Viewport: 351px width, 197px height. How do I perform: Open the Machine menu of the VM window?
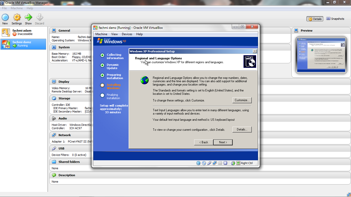pos(101,34)
